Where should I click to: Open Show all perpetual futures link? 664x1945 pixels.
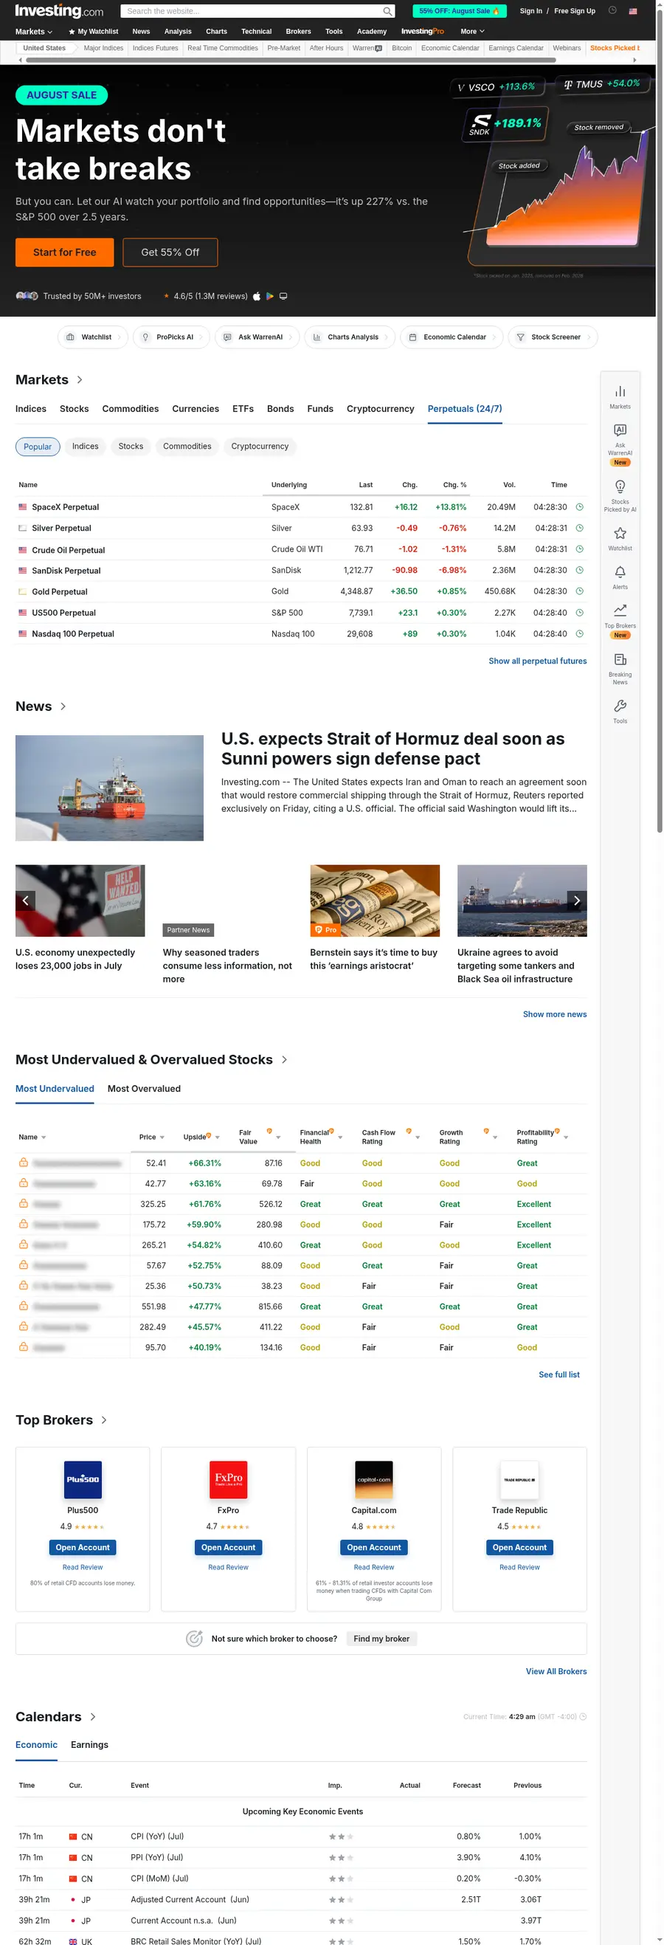click(x=538, y=661)
